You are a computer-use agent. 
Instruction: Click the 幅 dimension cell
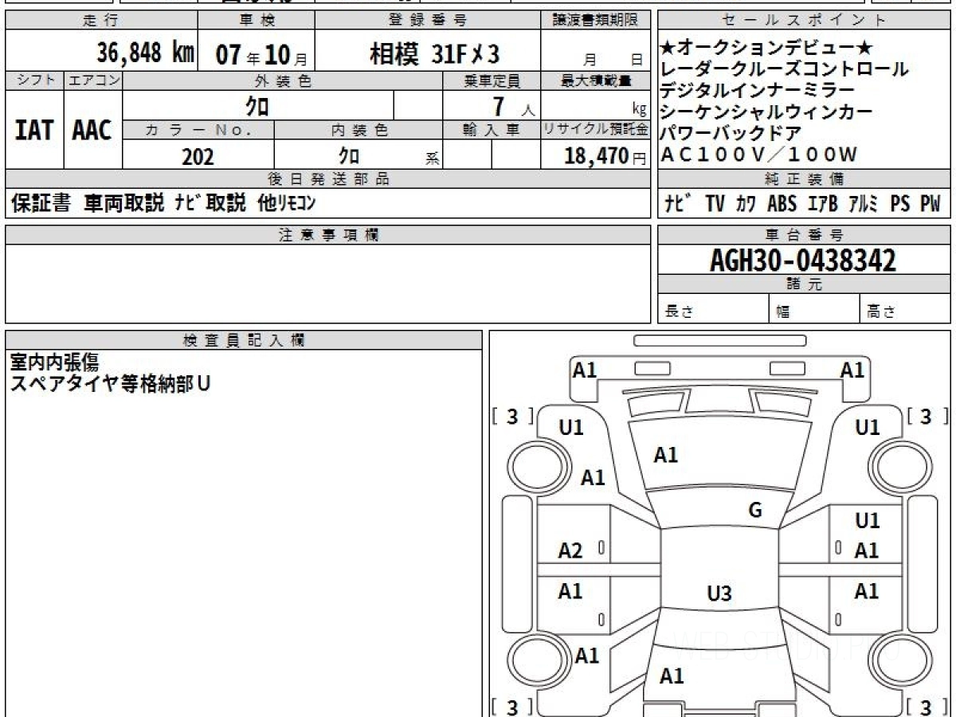(814, 309)
